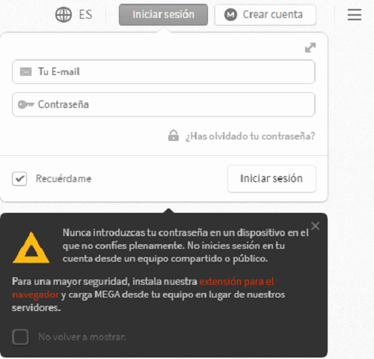Click the MEGA logo in Crear cuenta
The width and height of the screenshot is (374, 359).
tap(230, 15)
